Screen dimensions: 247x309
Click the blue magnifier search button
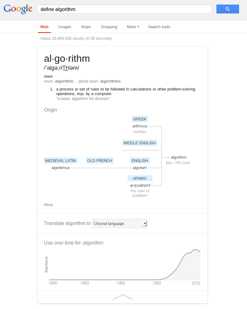[x=227, y=9]
